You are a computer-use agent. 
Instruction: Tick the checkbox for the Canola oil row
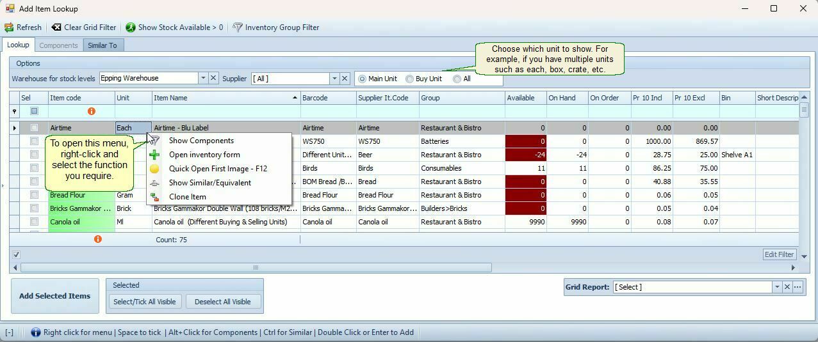coord(35,222)
